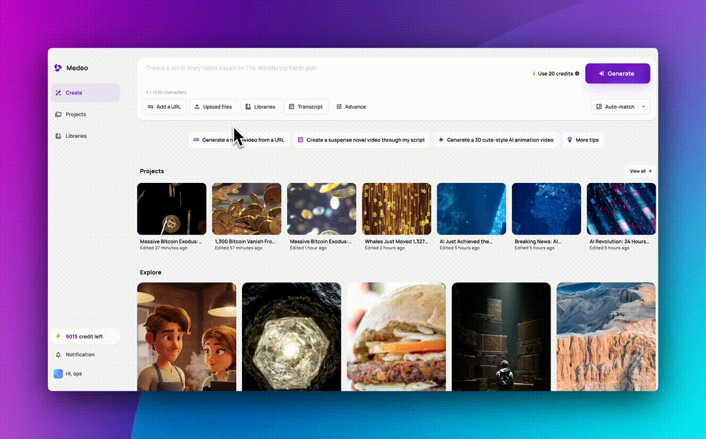
Task: Click the Generate button
Action: click(617, 73)
